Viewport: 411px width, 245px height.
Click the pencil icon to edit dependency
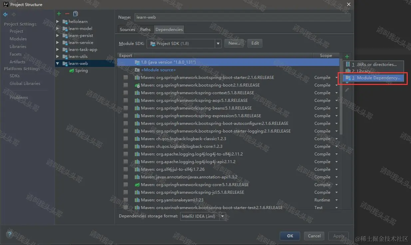[347, 89]
